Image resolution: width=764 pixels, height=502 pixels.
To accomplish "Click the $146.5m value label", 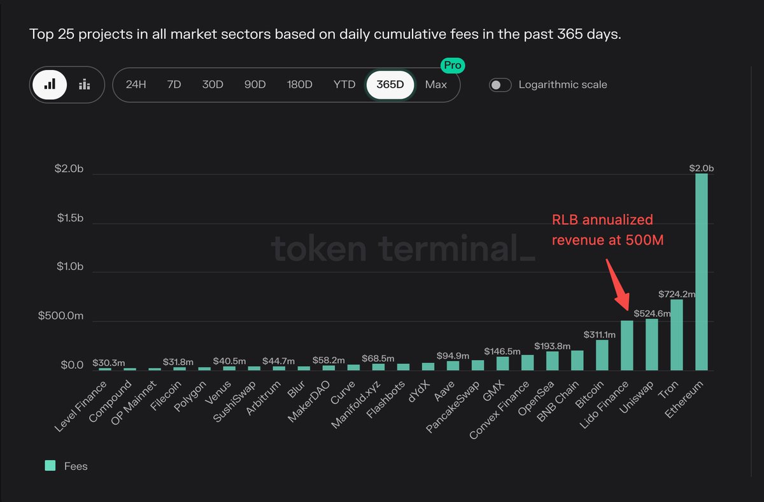I will (x=503, y=350).
